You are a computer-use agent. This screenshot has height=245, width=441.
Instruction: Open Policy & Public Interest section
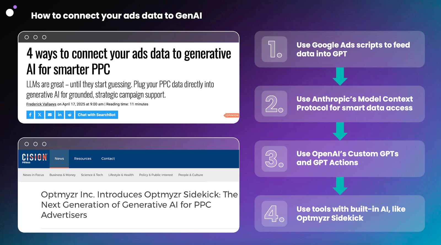(x=156, y=175)
